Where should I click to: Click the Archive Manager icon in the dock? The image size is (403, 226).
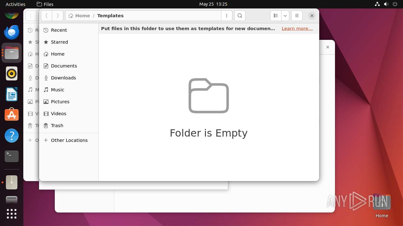click(12, 182)
